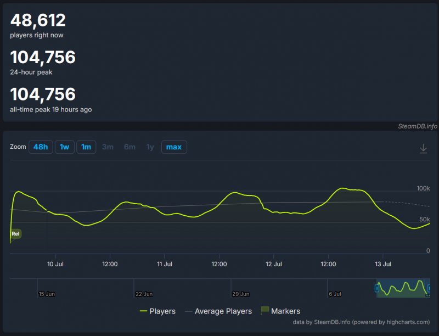Switch chart zoom to 1m

pos(86,147)
